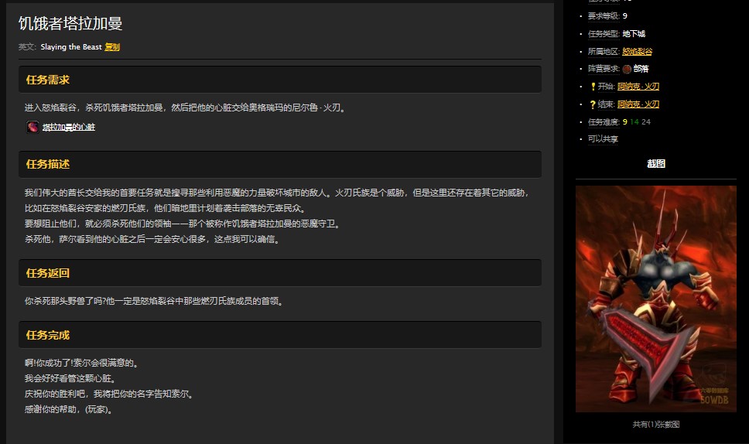Click the yellow question mark quest end icon

pos(593,104)
